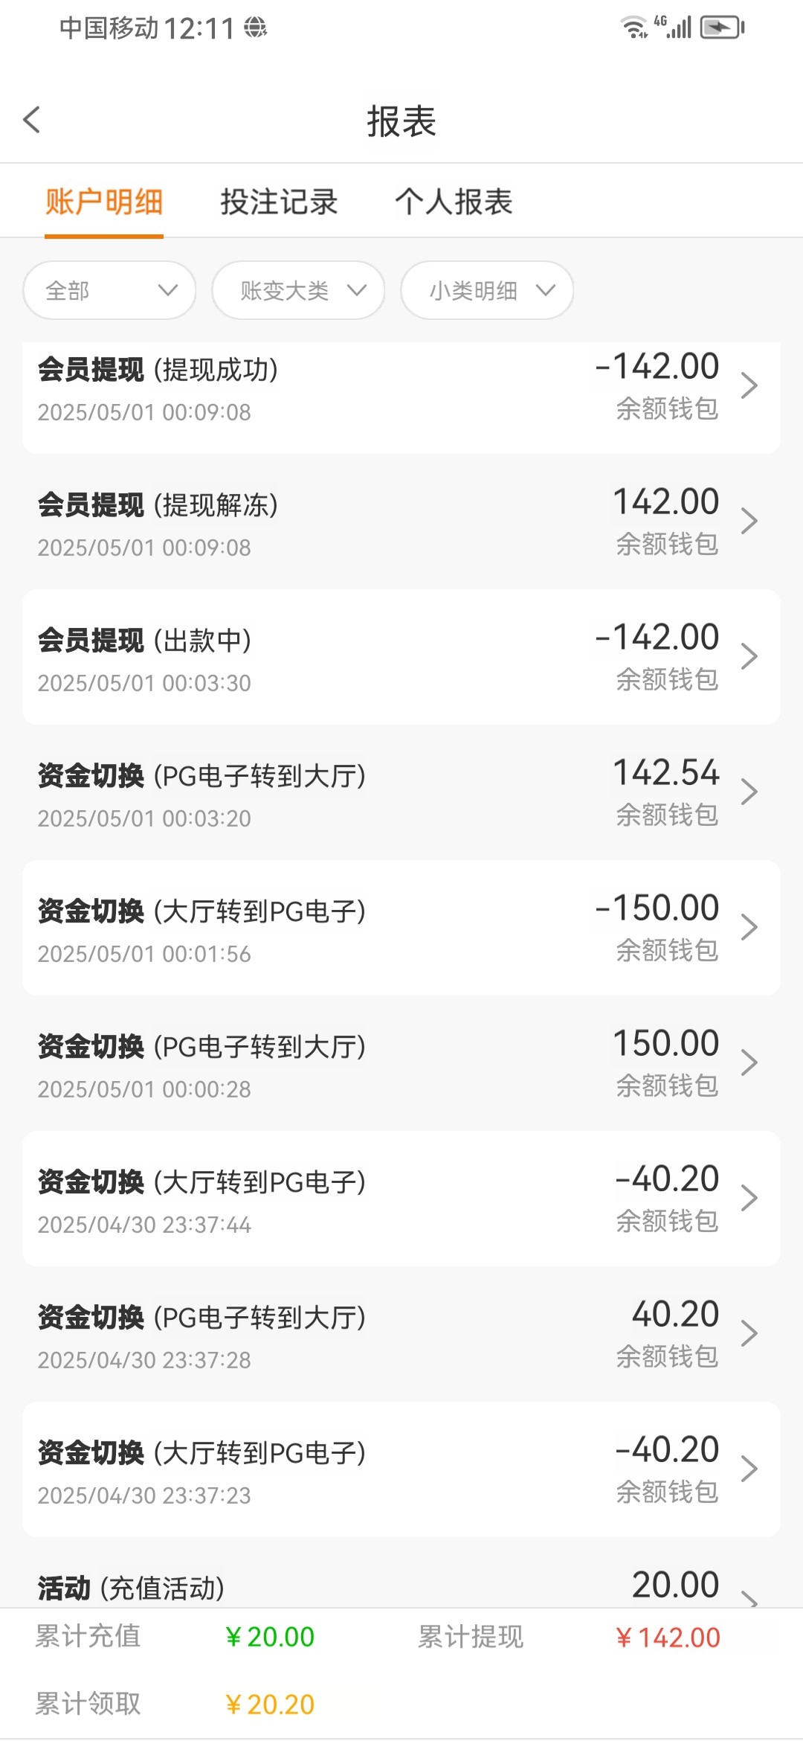Tap the 会员提现 (提现成功) entry title
This screenshot has width=803, height=1741.
click(x=158, y=370)
